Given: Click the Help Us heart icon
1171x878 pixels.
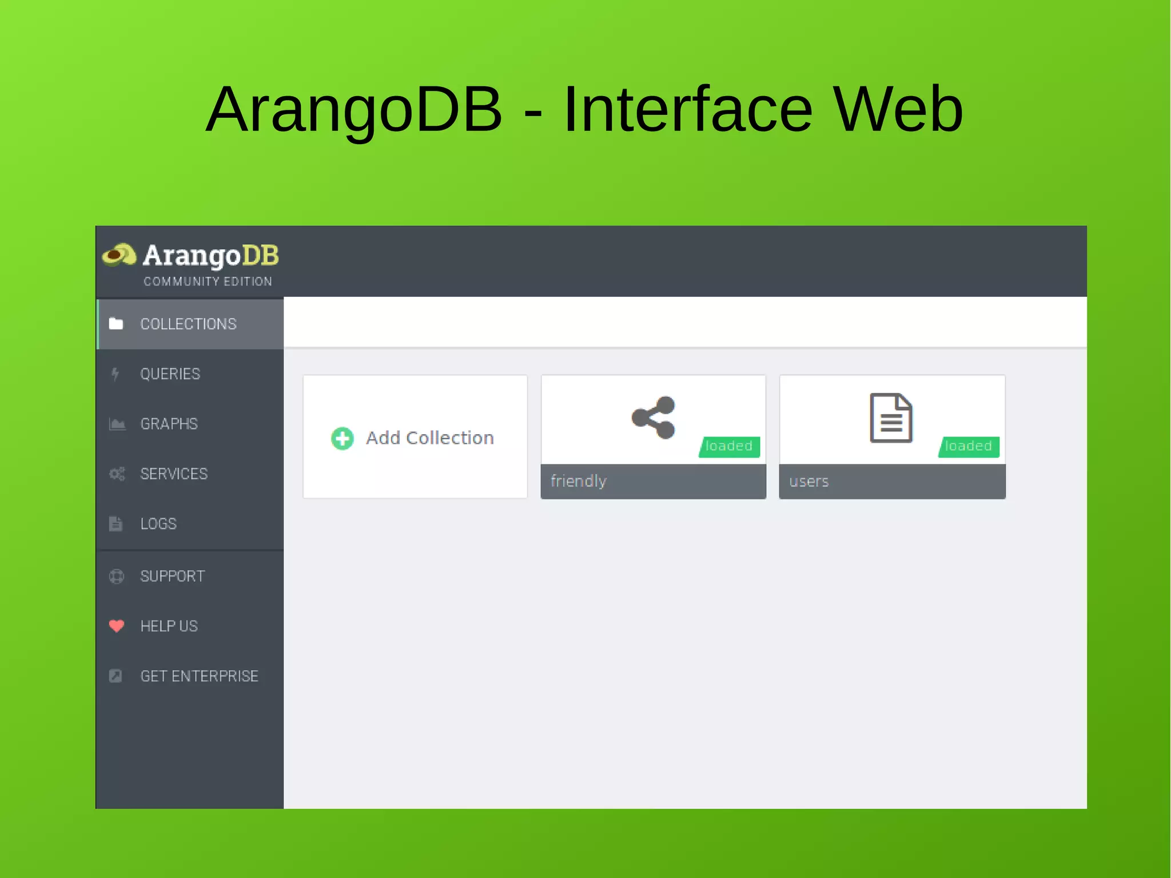Looking at the screenshot, I should tap(117, 626).
